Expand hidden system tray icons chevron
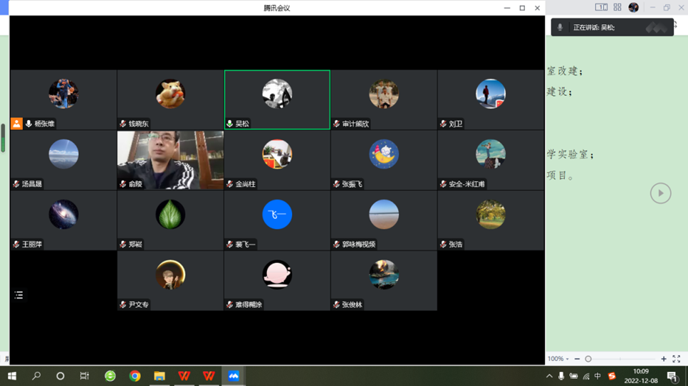This screenshot has width=688, height=386. [549, 376]
